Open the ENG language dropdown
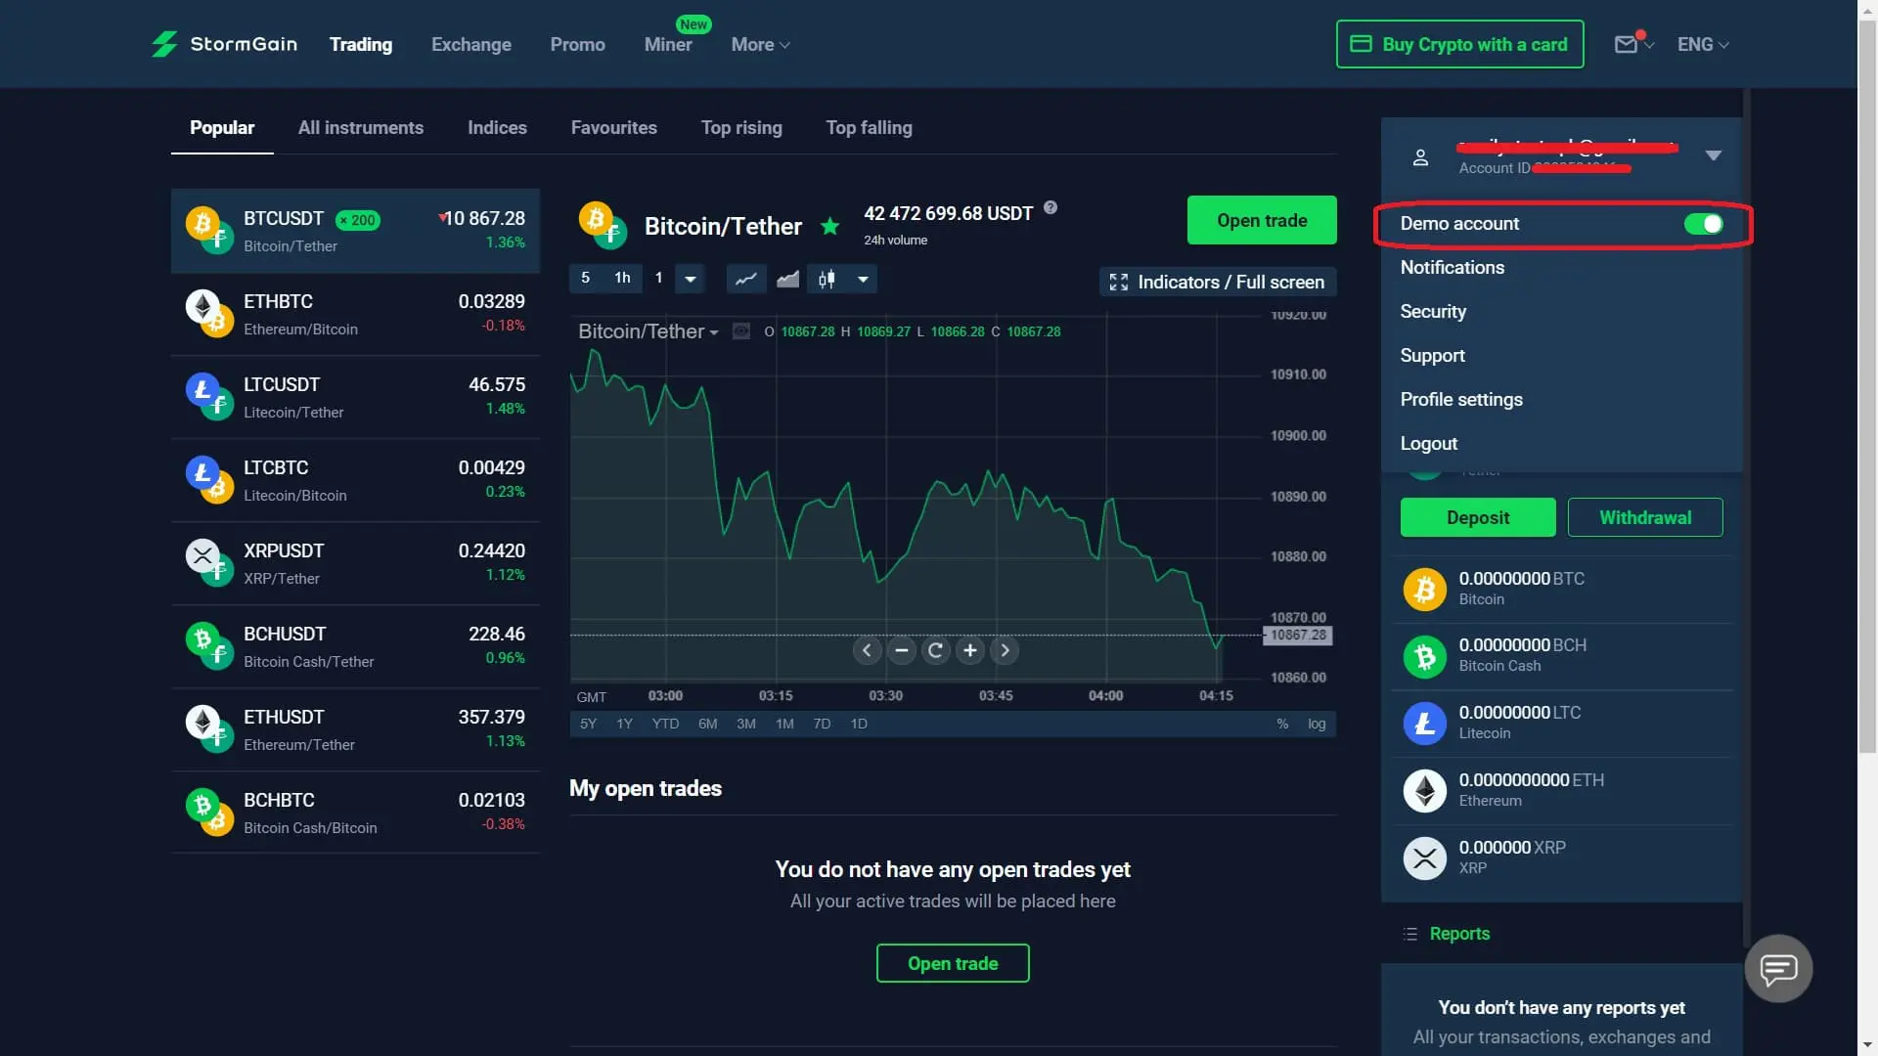1878x1056 pixels. (x=1703, y=45)
